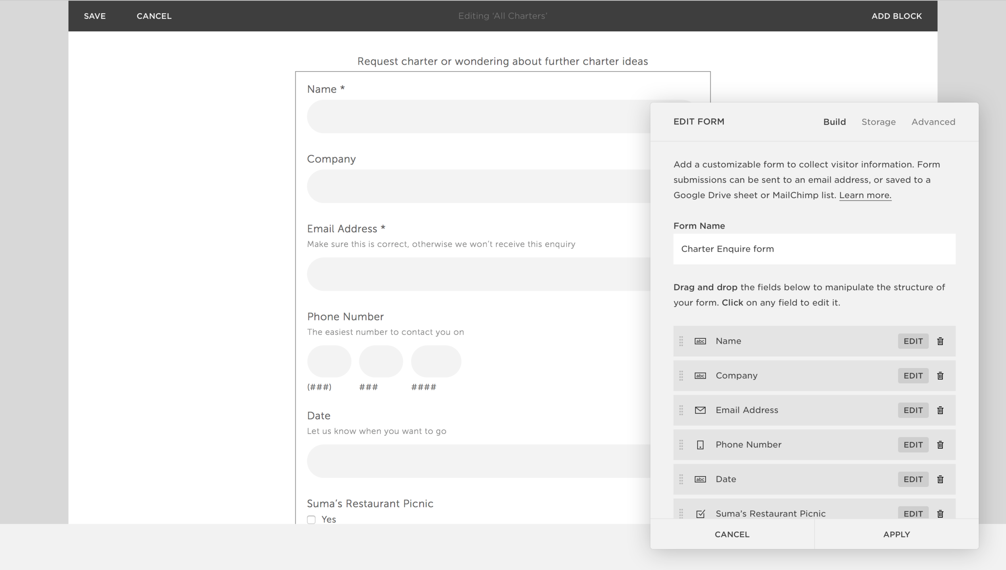The width and height of the screenshot is (1006, 570).
Task: Delete the Email Address field trash icon
Action: (x=940, y=410)
